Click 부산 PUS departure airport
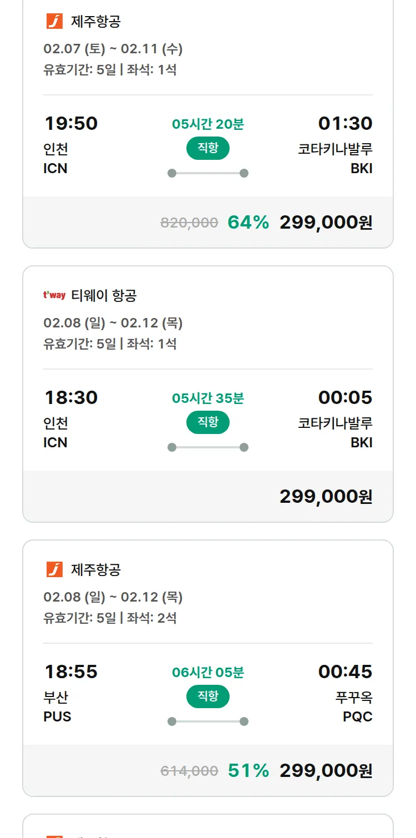Image resolution: width=416 pixels, height=838 pixels. (57, 706)
